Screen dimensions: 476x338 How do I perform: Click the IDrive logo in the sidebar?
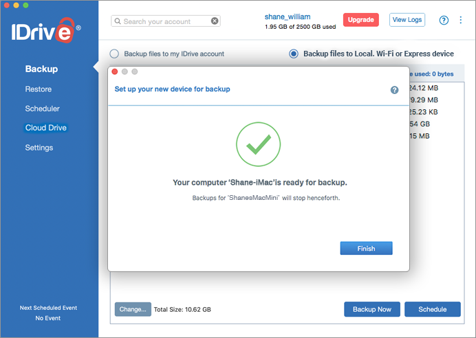[46, 30]
